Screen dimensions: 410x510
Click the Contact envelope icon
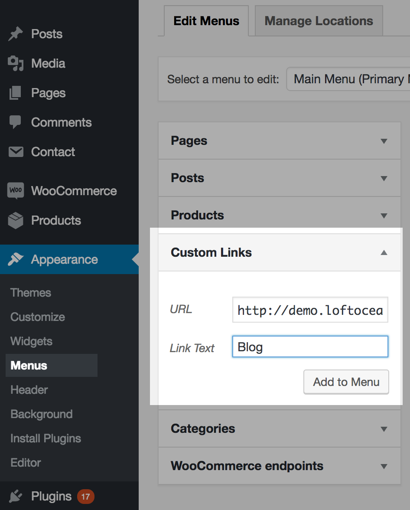16,152
